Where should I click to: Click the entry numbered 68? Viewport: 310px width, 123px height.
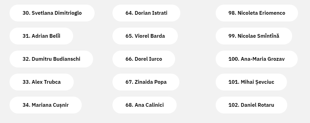click(x=144, y=105)
